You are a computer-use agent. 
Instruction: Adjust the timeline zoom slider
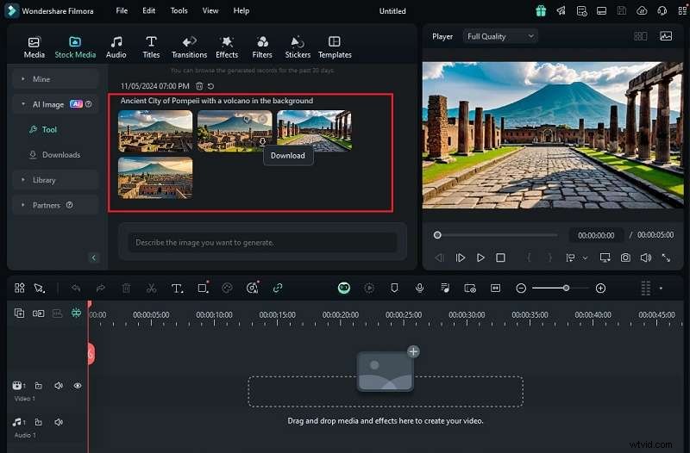pyautogui.click(x=566, y=289)
